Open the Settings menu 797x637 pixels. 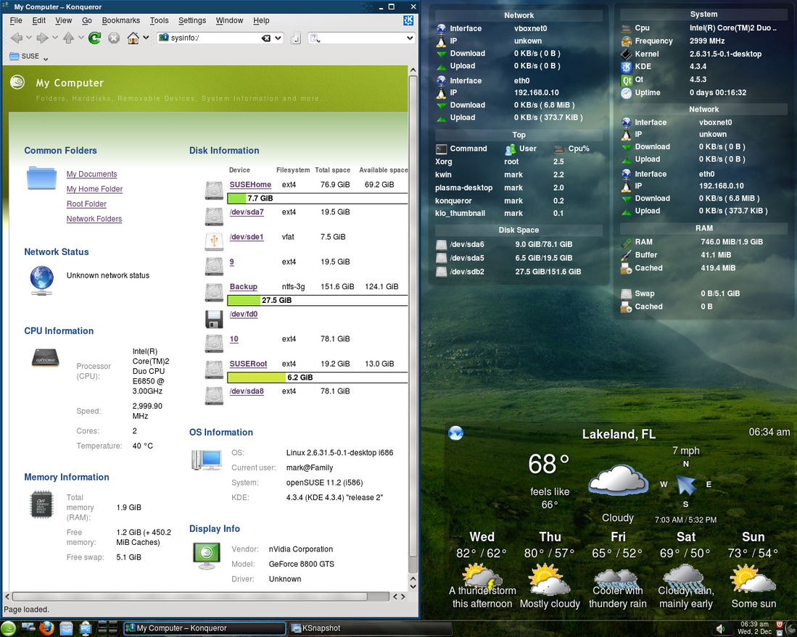pos(192,20)
